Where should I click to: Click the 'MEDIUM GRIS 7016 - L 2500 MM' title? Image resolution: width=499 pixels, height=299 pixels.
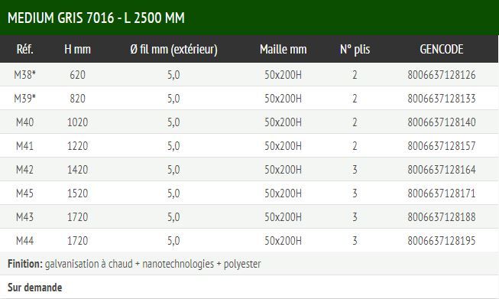click(96, 18)
